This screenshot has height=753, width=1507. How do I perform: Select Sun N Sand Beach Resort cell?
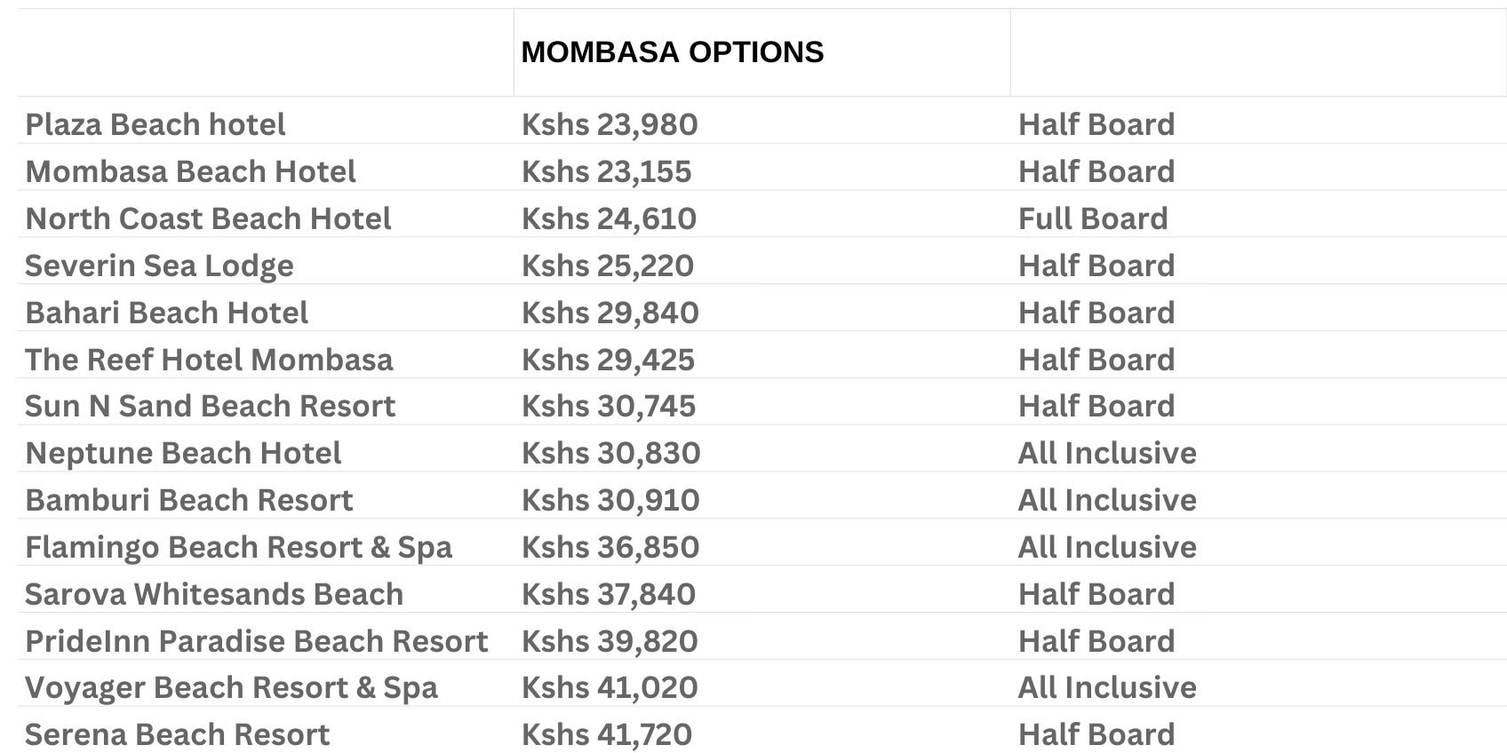pyautogui.click(x=210, y=406)
